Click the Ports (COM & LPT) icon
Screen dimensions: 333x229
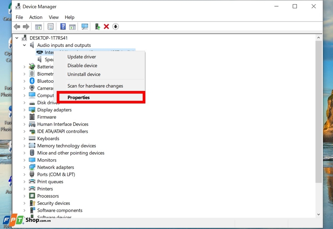point(32,174)
